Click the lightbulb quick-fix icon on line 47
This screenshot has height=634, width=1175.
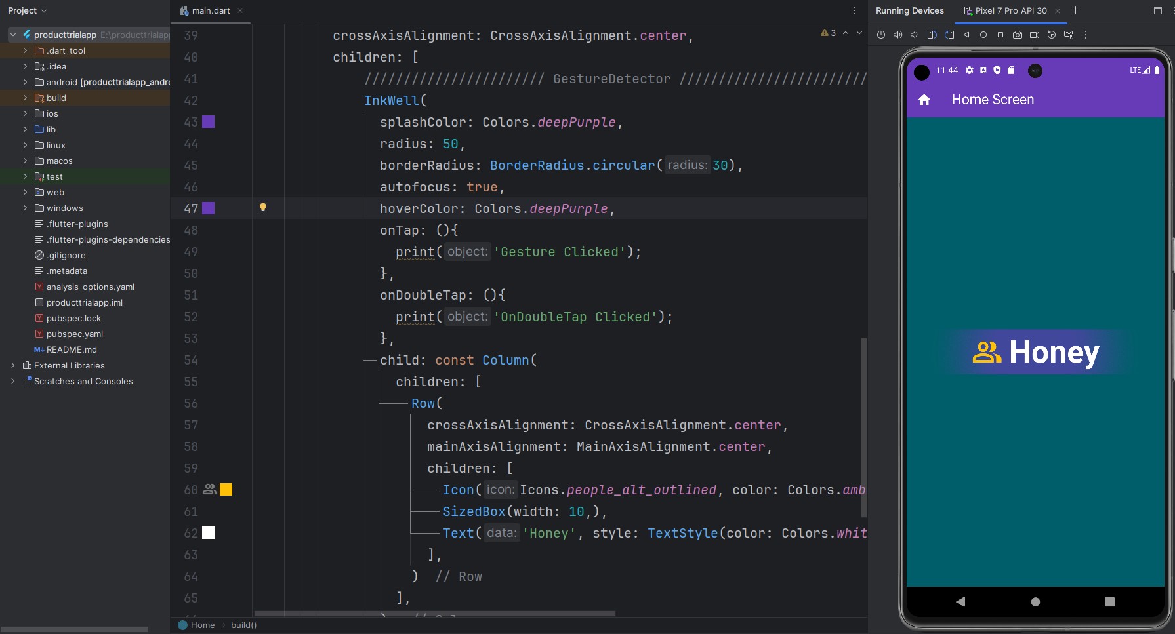coord(263,208)
